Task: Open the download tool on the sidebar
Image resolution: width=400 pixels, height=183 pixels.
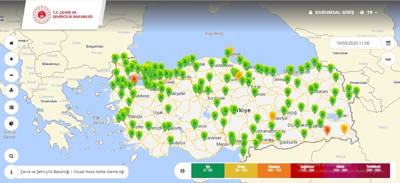Action: (x=11, y=91)
